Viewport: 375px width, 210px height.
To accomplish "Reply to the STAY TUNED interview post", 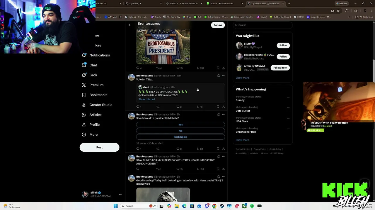I will pos(138,169).
